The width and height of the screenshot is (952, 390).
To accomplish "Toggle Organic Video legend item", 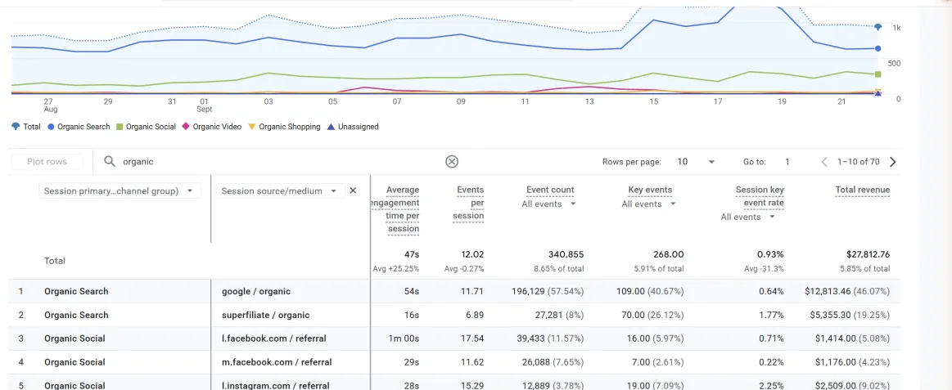I will click(213, 127).
